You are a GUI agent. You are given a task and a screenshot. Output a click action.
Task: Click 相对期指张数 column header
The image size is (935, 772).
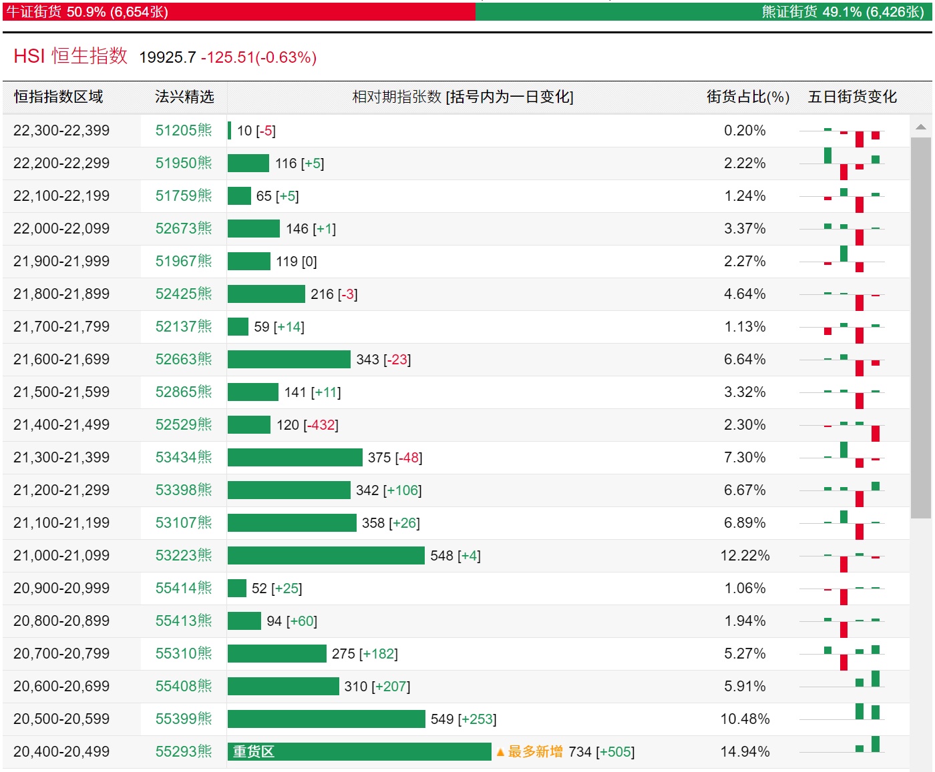[463, 97]
